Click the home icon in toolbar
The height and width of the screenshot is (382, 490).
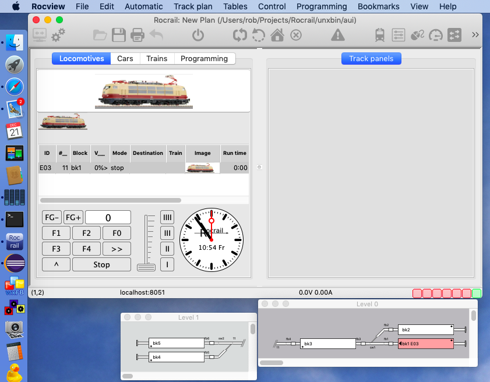click(x=277, y=35)
